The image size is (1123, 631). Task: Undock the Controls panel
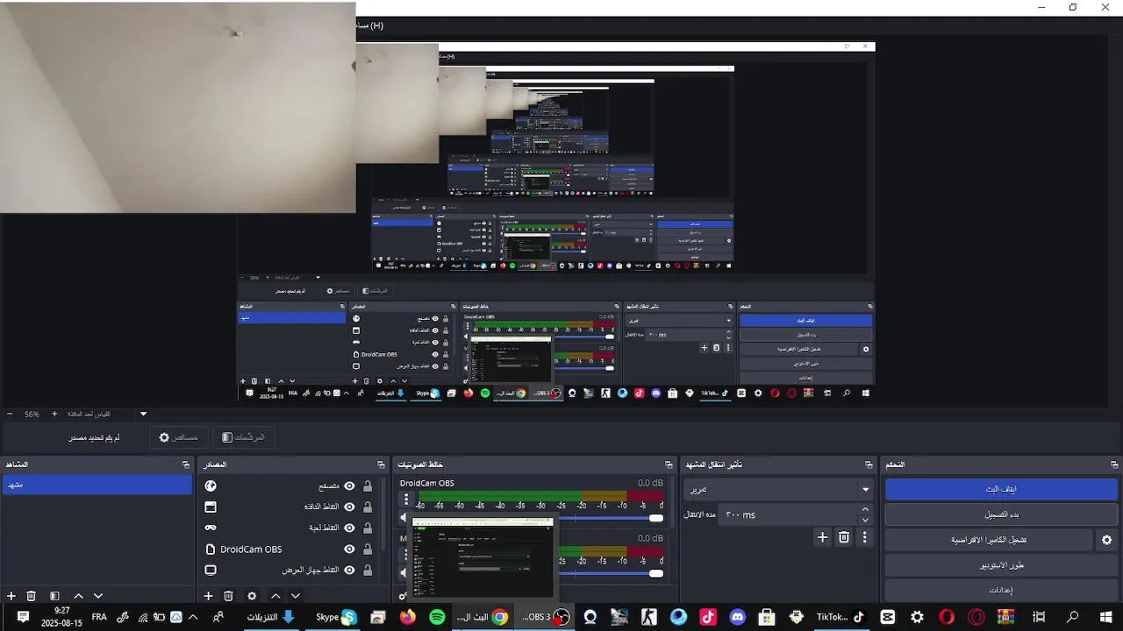click(x=1114, y=464)
